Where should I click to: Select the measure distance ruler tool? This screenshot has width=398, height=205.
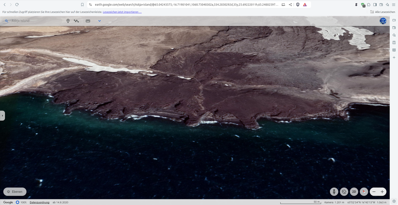(x=88, y=21)
